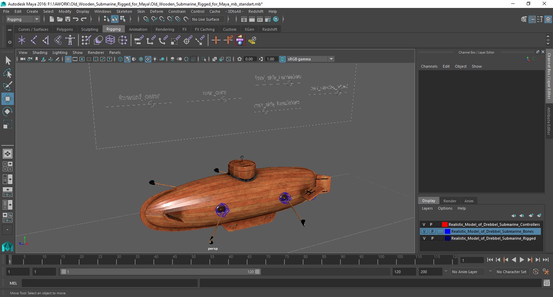
Task: Open the Options menu in Layer Editor
Action: coord(445,208)
